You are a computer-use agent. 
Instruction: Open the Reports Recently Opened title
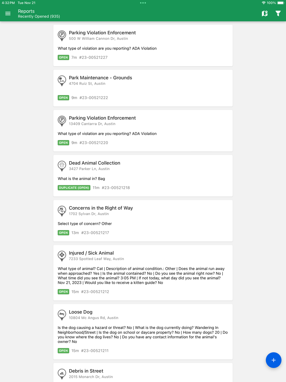click(39, 13)
